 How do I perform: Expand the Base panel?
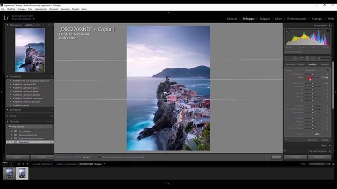click(x=330, y=145)
